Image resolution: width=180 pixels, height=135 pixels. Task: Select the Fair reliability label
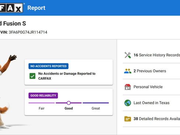[42, 108]
